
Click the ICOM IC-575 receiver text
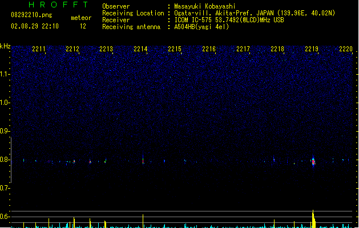tap(229, 20)
